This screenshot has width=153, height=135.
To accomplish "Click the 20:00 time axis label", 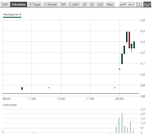I will pos(119,99).
